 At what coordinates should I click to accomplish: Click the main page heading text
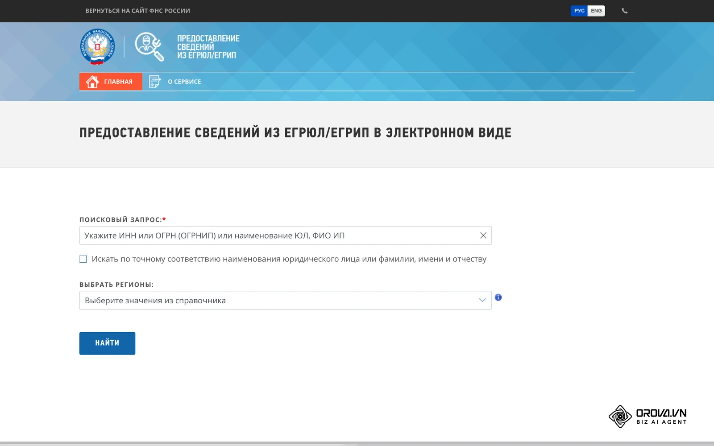[295, 133]
